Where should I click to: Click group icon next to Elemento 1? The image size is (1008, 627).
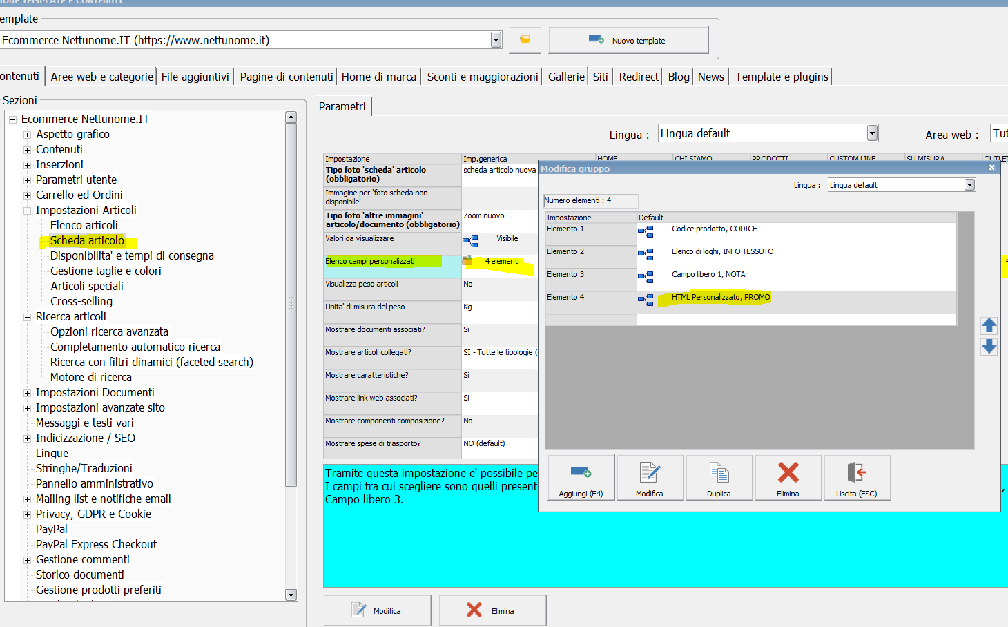coord(646,232)
